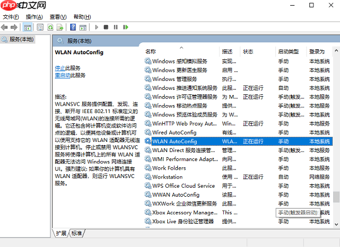Click 自动 startup type in Workstation row

click(283, 177)
